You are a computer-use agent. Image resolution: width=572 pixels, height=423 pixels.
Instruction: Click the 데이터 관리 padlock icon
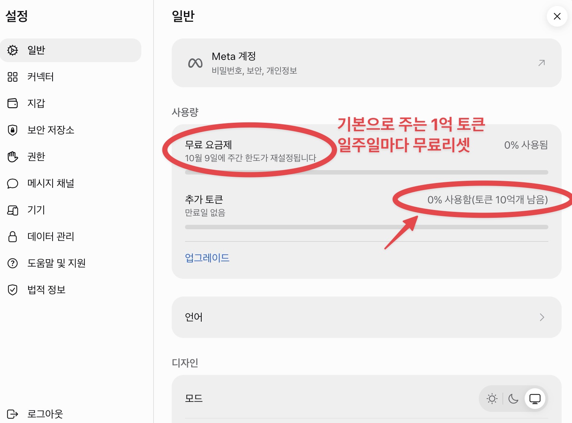13,237
